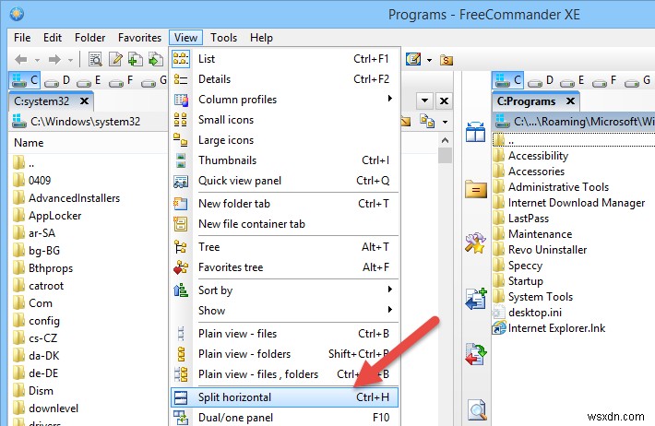Open the File menu
The height and width of the screenshot is (426, 655).
[22, 38]
